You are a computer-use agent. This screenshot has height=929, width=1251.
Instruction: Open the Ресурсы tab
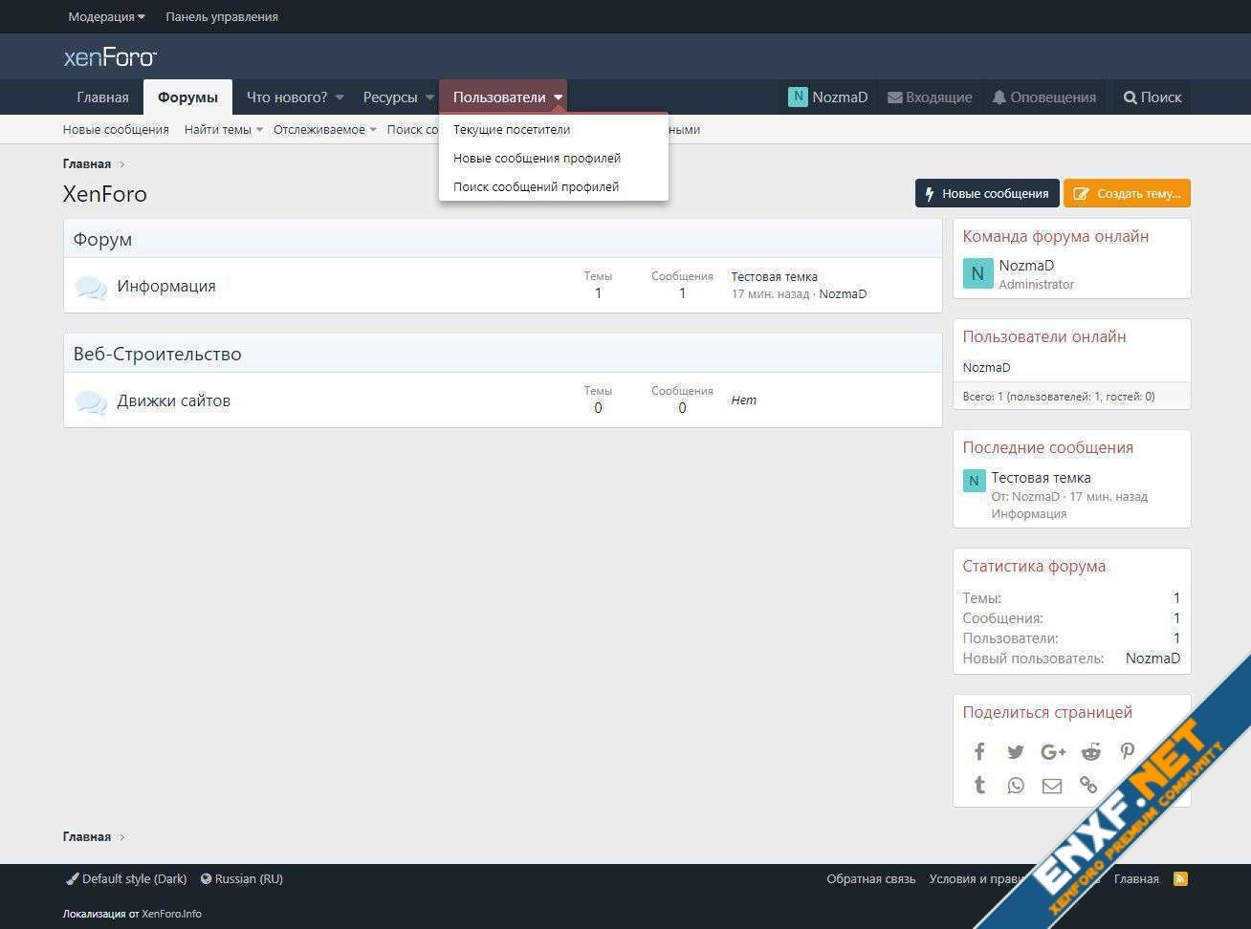click(x=390, y=97)
